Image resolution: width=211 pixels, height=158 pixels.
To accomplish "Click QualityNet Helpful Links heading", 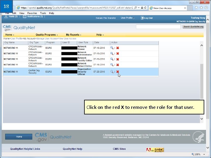I will [25, 149].
